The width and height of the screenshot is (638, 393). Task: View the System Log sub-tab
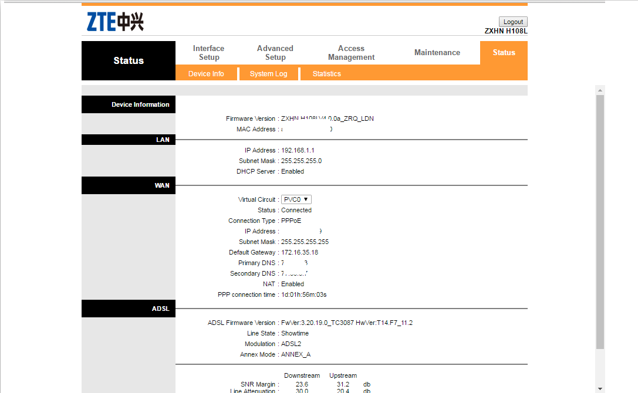coord(269,74)
